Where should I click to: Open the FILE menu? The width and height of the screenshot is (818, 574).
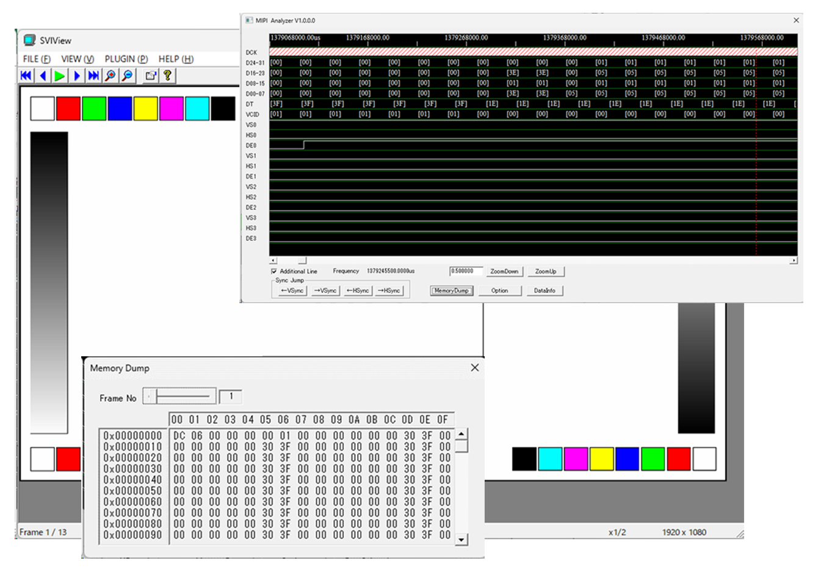coord(37,59)
